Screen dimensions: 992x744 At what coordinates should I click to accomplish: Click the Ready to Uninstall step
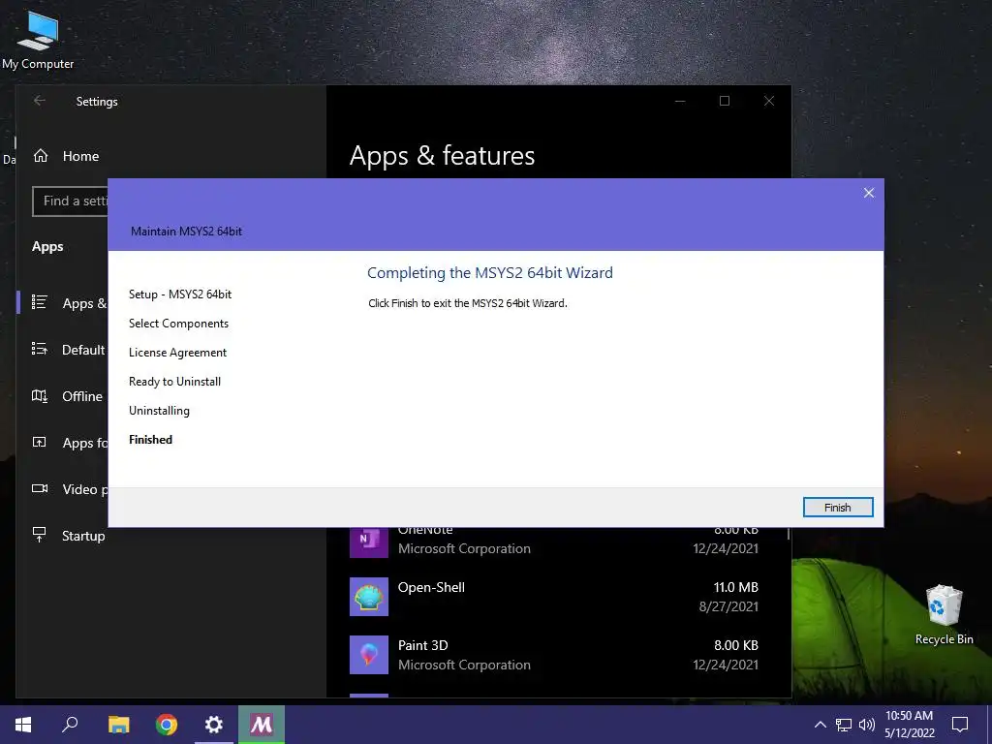pos(175,382)
